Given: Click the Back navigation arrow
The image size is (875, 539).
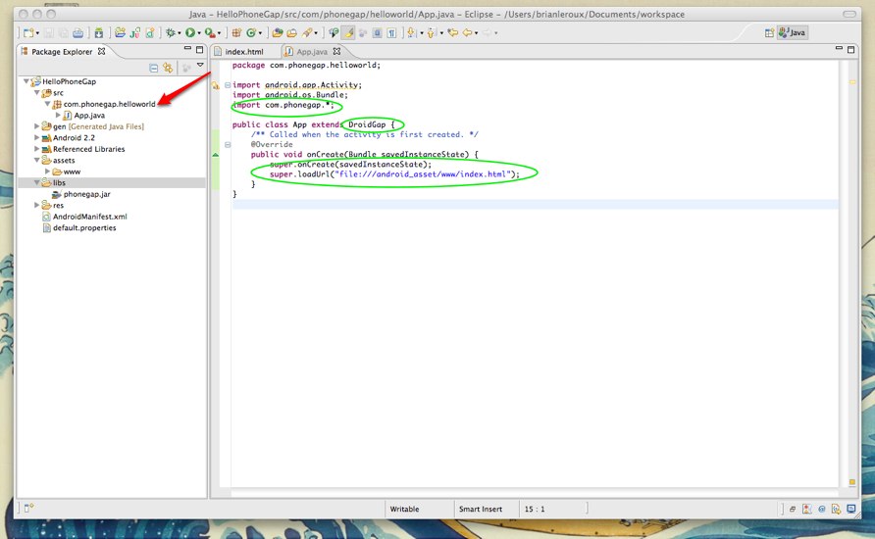Looking at the screenshot, I should [x=468, y=33].
